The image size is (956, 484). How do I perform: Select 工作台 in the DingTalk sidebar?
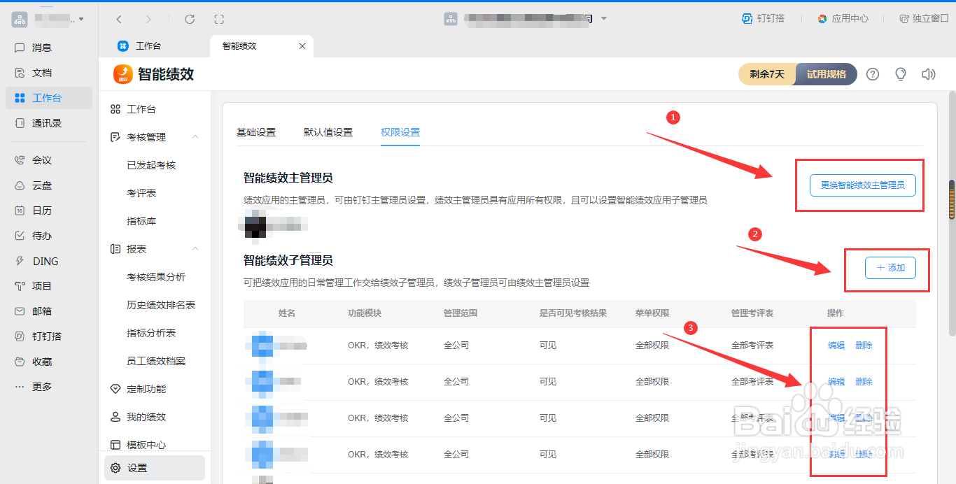tap(48, 98)
